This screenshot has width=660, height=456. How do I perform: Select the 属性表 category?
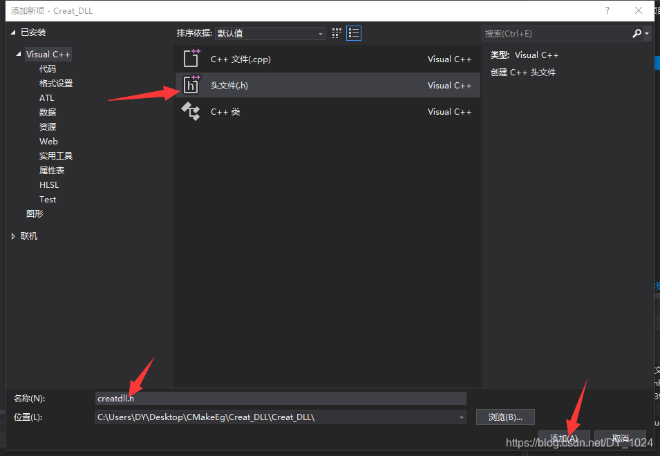point(52,171)
